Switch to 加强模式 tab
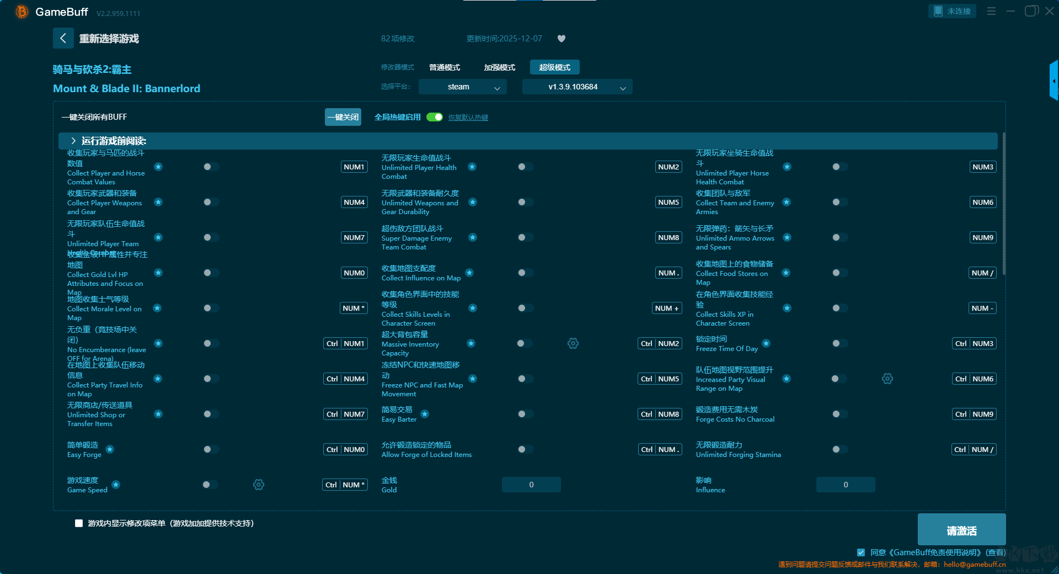Screen dimensions: 1059x574 coord(499,67)
